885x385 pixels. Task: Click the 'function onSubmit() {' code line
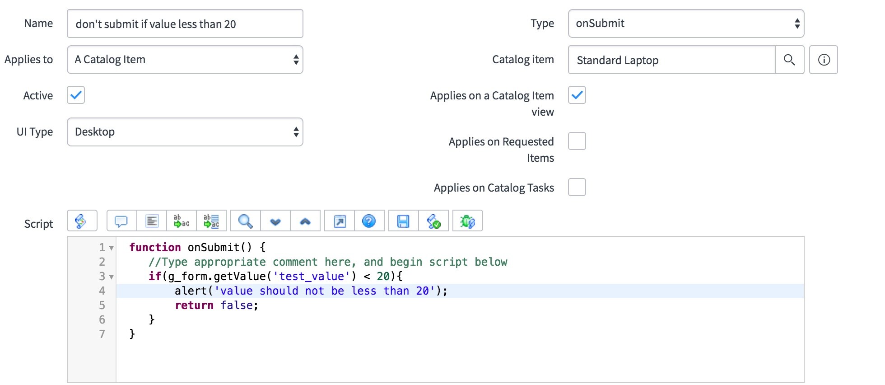click(x=197, y=247)
